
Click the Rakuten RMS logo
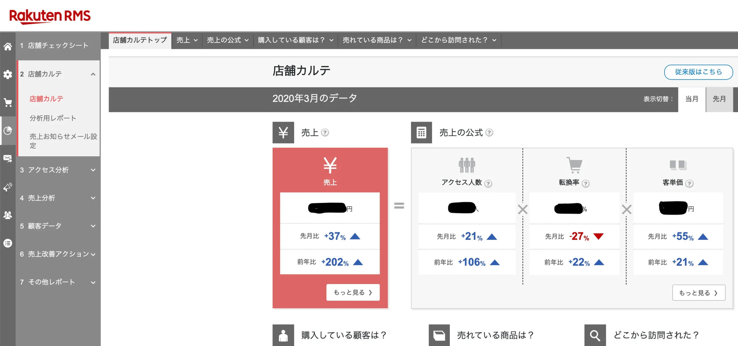50,16
